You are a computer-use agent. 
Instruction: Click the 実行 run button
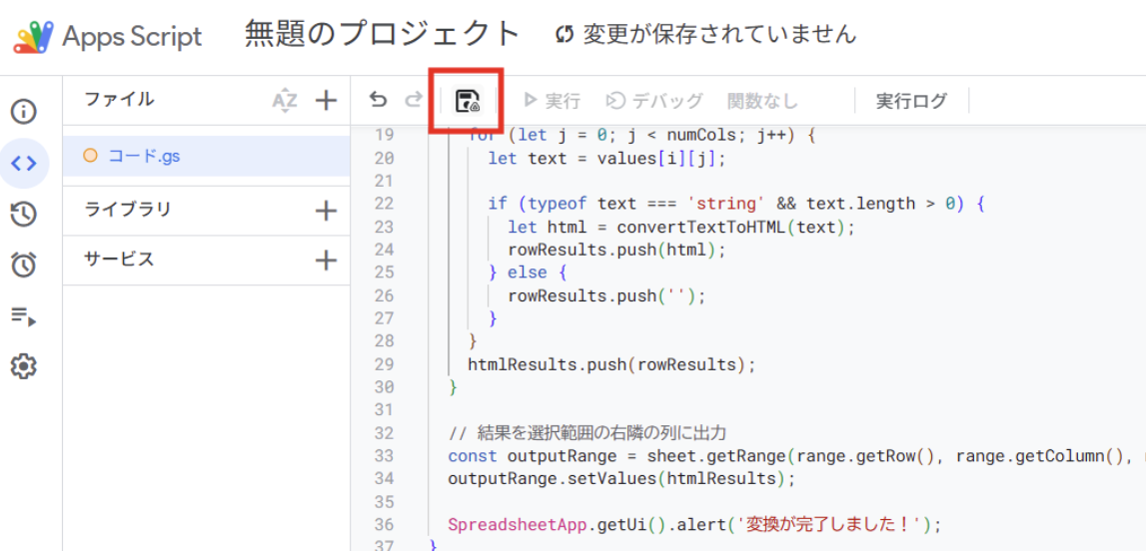(x=552, y=101)
